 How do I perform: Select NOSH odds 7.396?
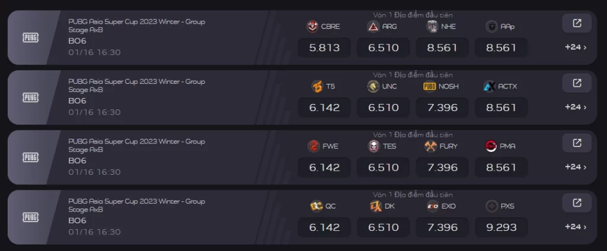tap(442, 107)
